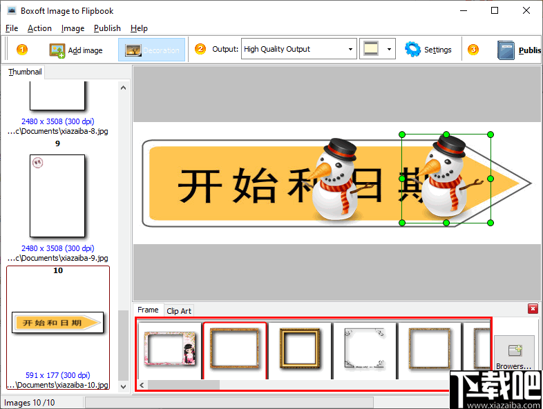Open the Publish menu
The width and height of the screenshot is (543, 409).
(107, 28)
